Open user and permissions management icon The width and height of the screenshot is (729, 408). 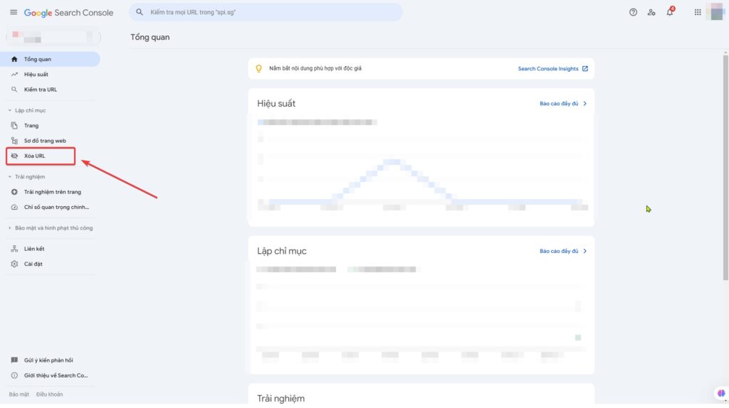pos(651,13)
